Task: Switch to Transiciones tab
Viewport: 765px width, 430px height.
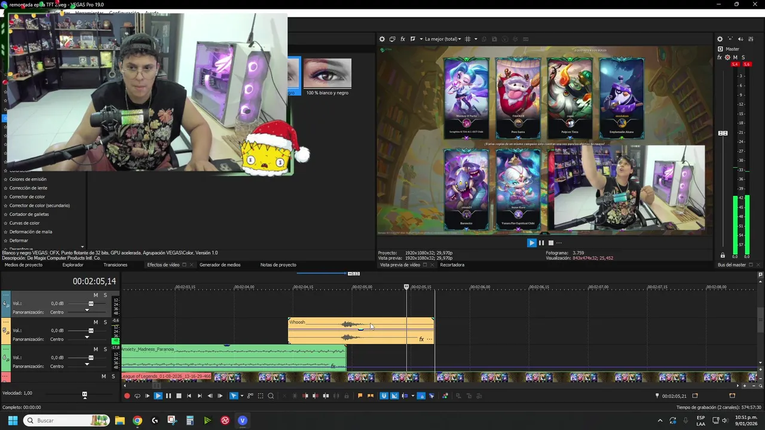Action: (115, 265)
